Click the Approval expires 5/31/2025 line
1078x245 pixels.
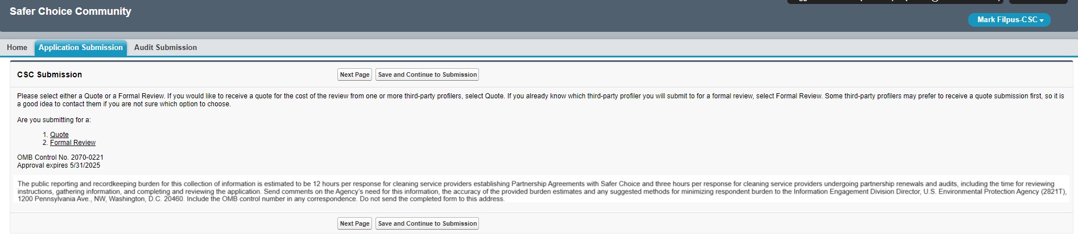coord(59,165)
